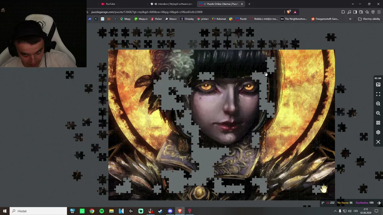Screen dimensions: 383x215
Task: Open browser extensions puzzle icon
Action: pos(343,12)
